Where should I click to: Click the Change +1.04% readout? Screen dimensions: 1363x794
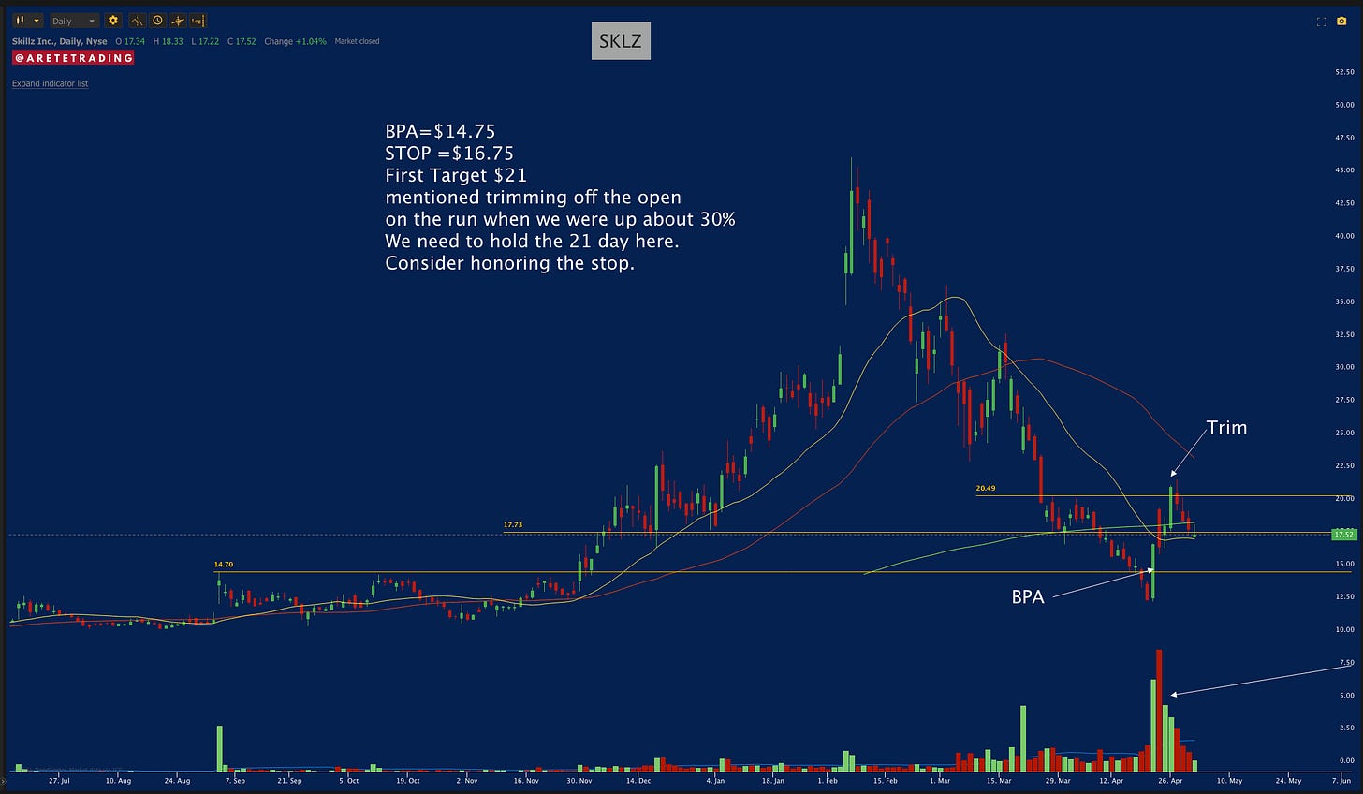pos(295,41)
